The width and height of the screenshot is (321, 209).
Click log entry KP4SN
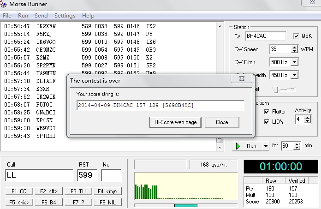(x=44, y=120)
